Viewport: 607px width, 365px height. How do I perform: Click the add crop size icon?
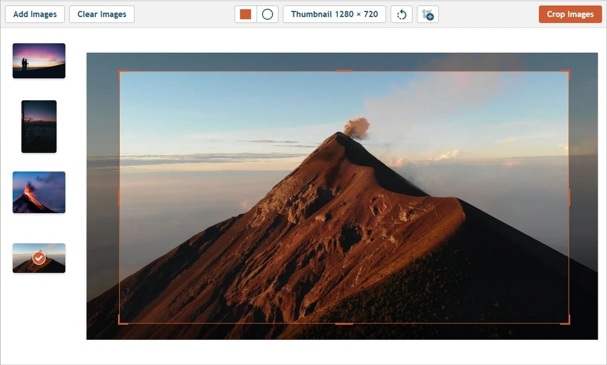tap(428, 14)
